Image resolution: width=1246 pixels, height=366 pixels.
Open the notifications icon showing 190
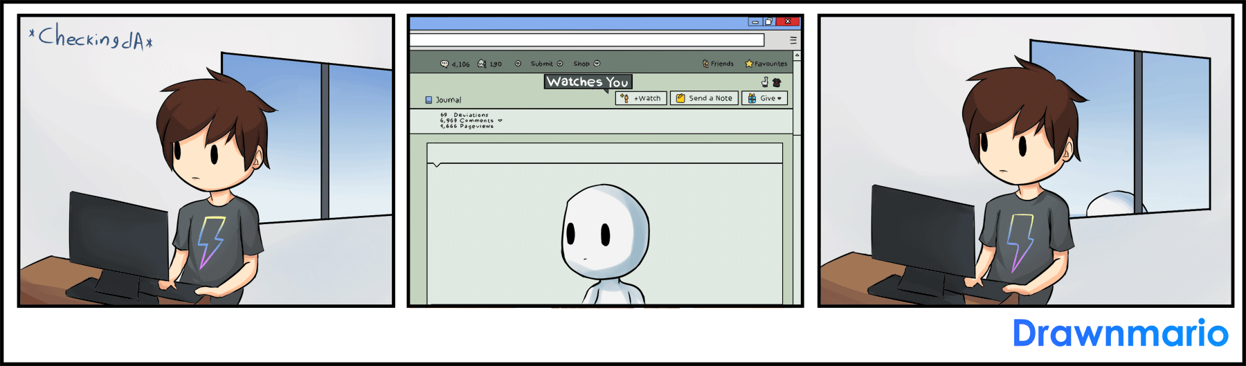tap(489, 64)
